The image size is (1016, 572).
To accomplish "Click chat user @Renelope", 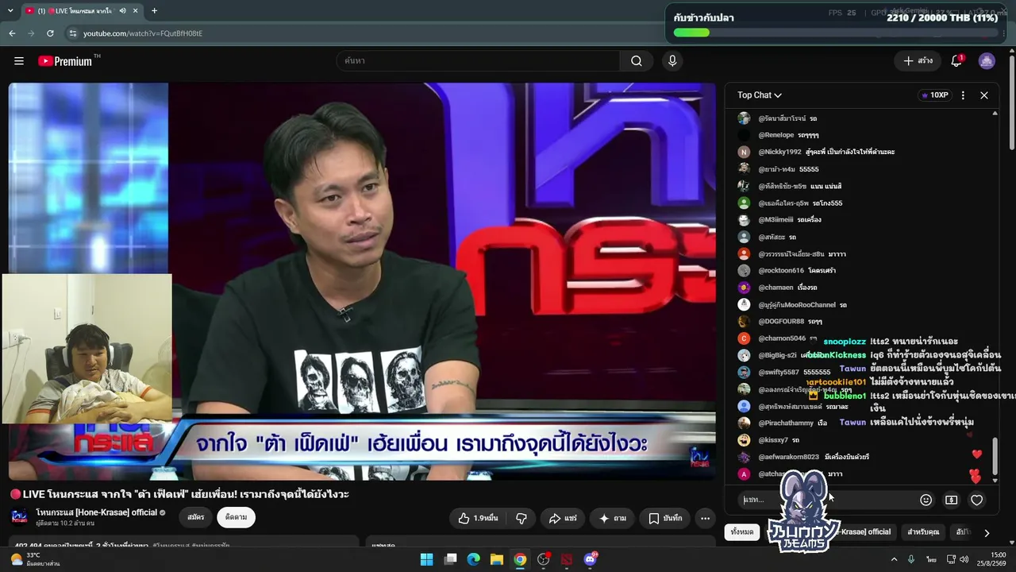I will pos(776,135).
